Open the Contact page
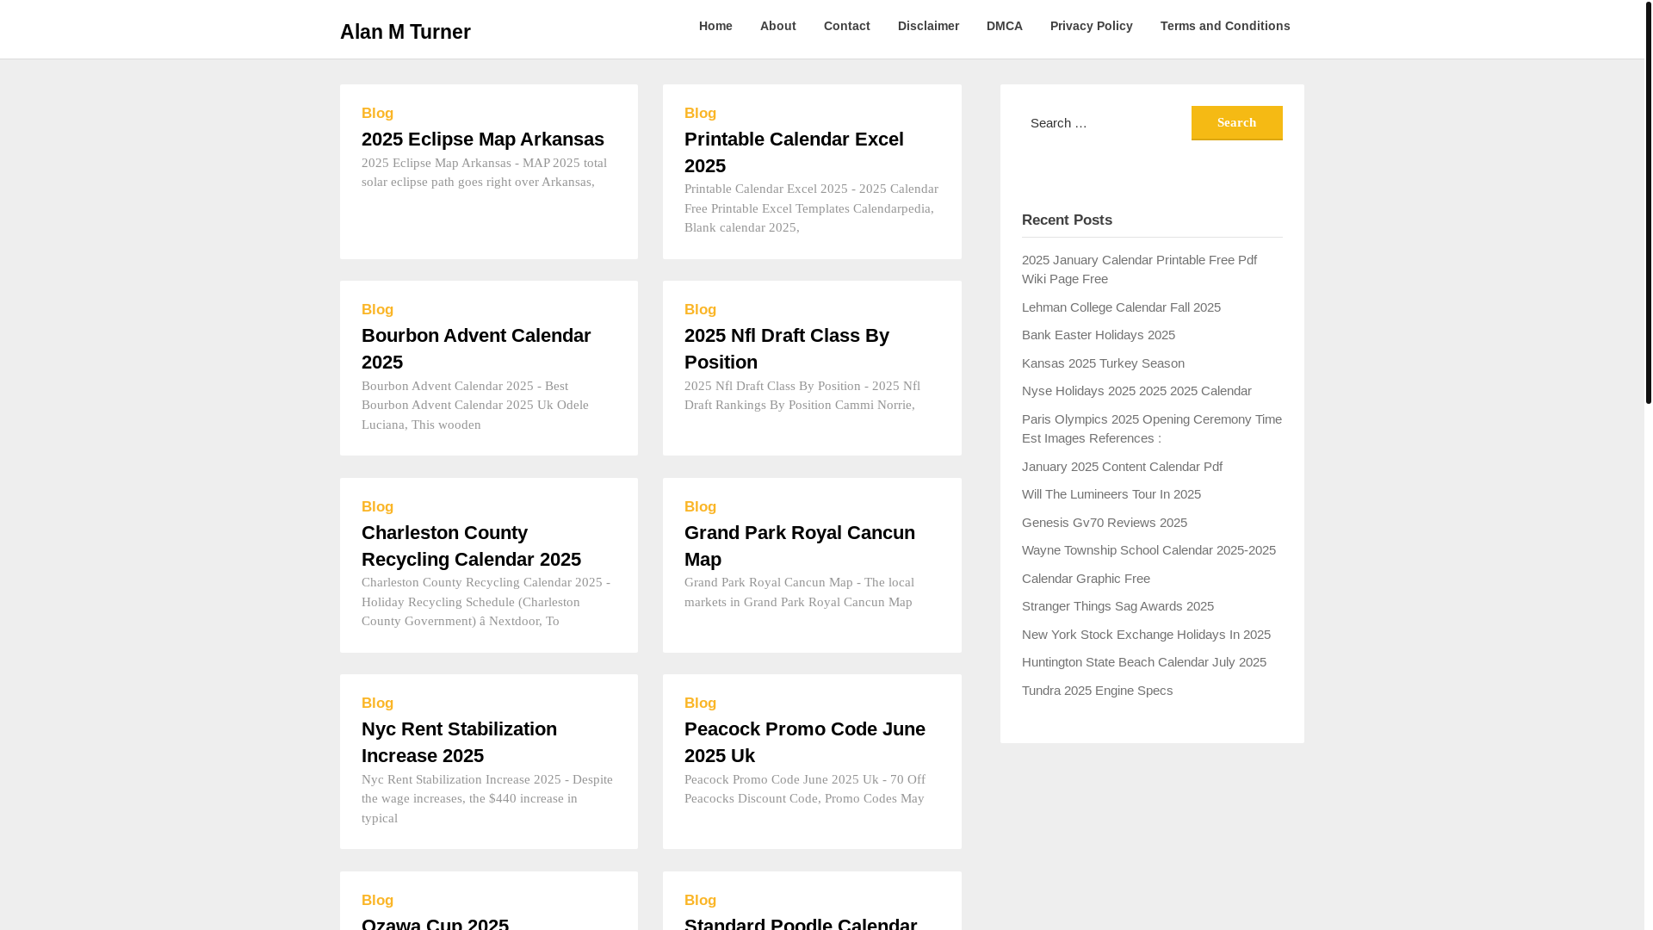Viewport: 1653px width, 930px height. (846, 26)
